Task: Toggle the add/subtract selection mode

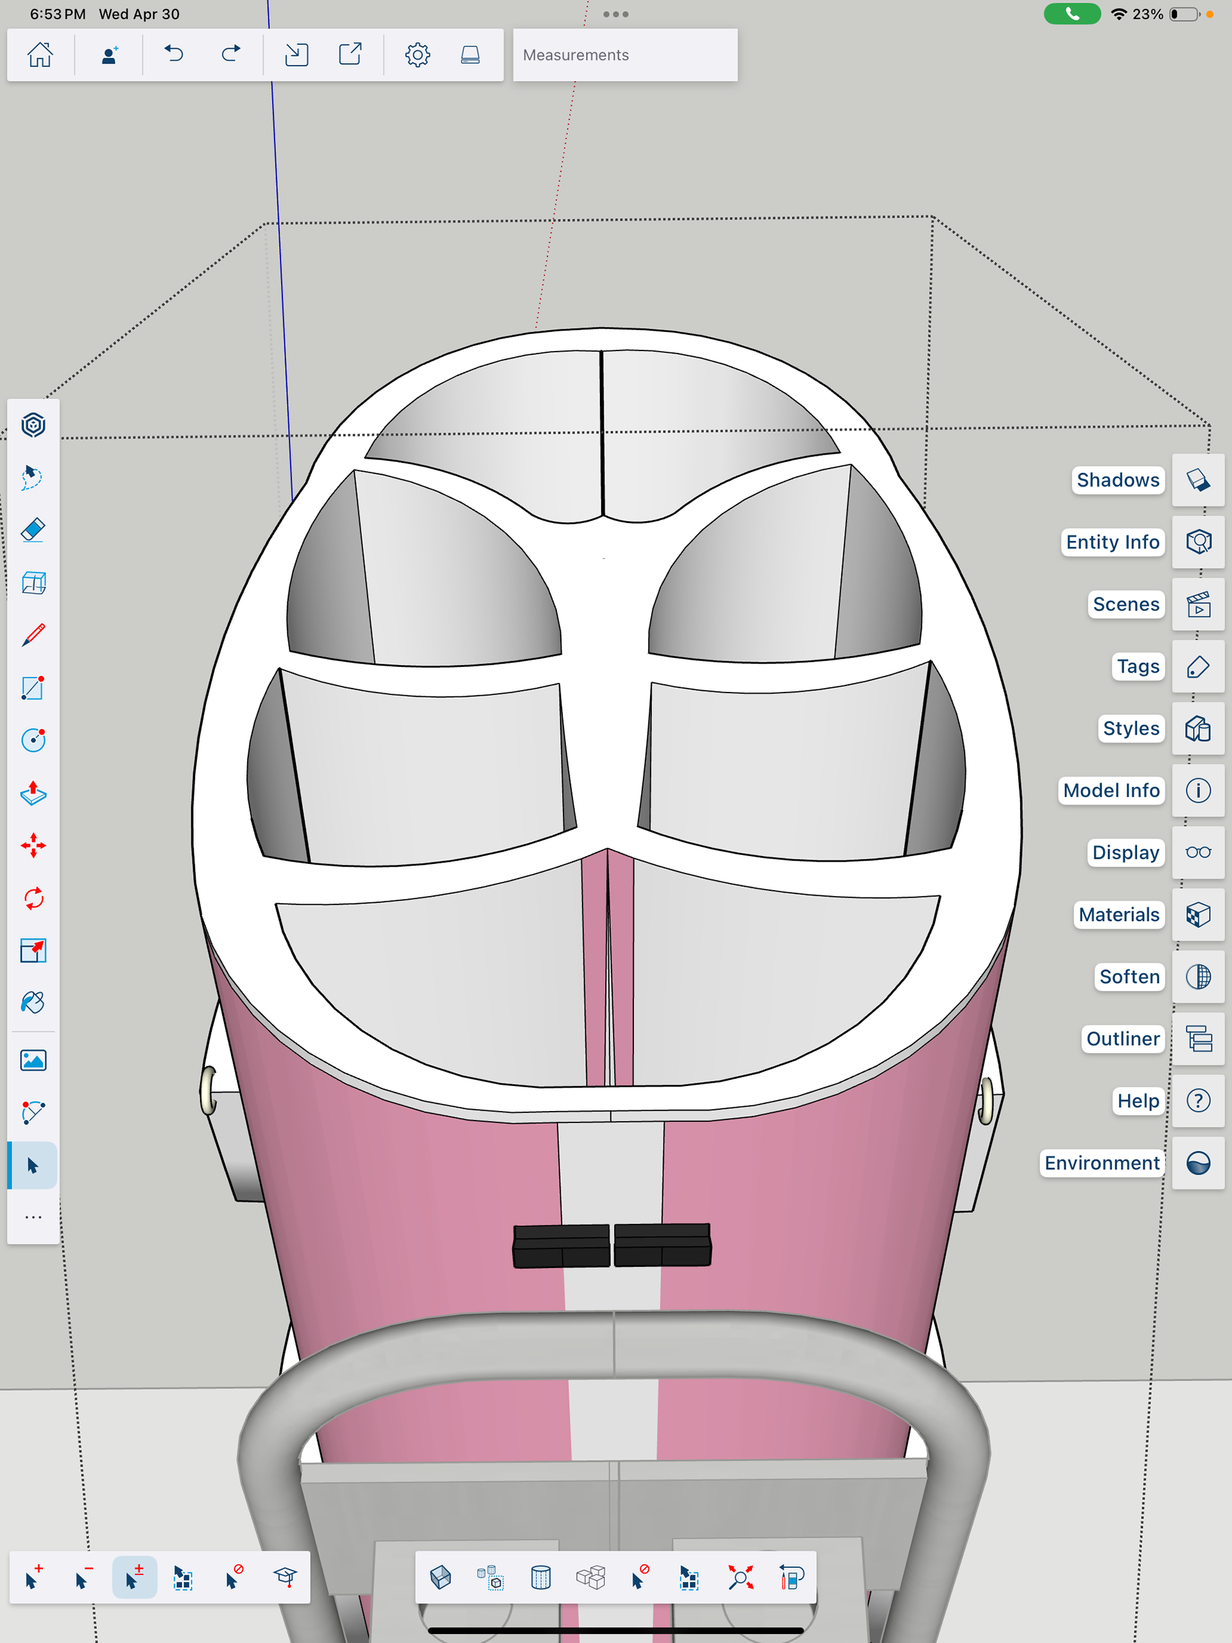Action: (133, 1577)
